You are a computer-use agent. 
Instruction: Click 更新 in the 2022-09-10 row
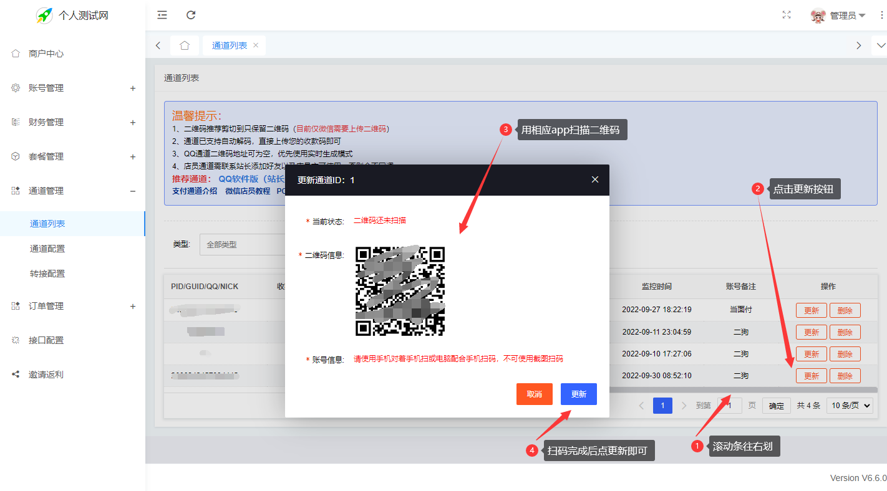[812, 354]
